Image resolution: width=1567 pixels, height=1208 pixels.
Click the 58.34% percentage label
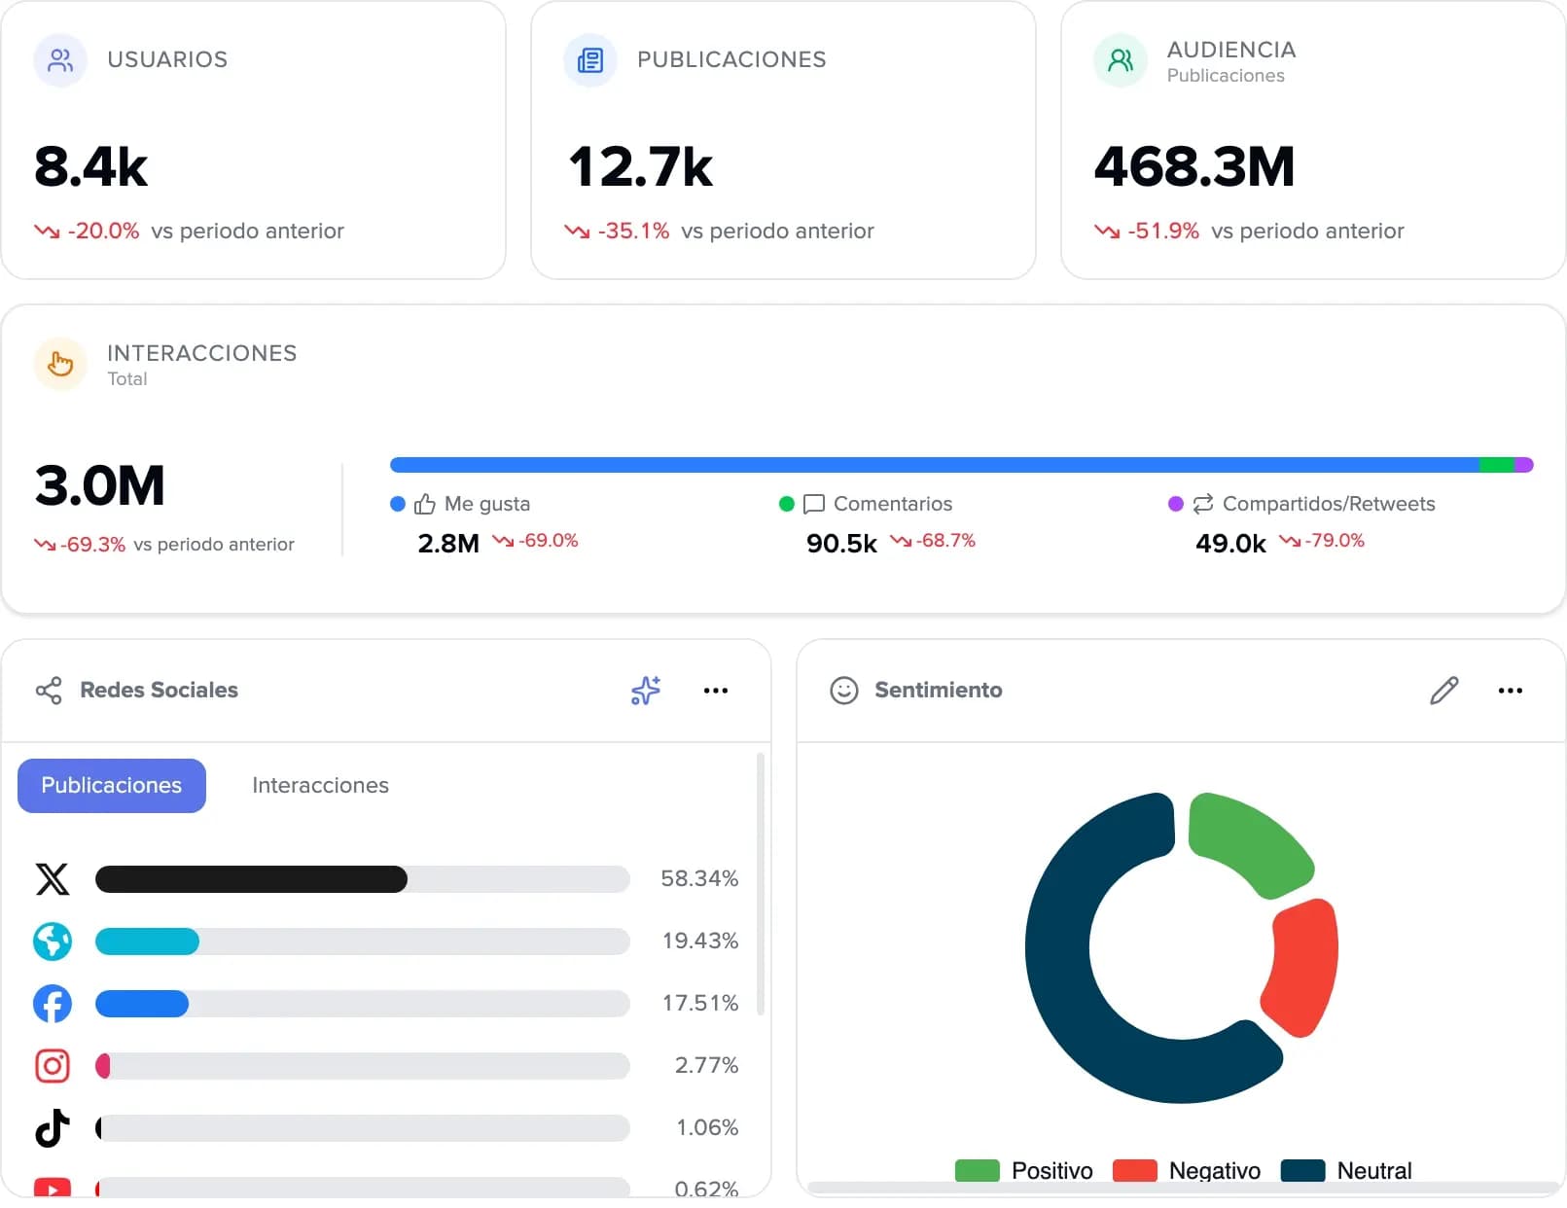tap(699, 879)
